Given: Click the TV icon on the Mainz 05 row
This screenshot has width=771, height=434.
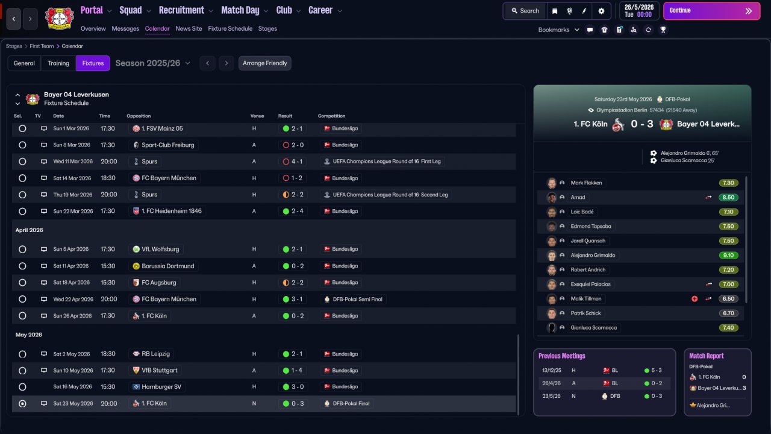Looking at the screenshot, I should click(x=44, y=128).
